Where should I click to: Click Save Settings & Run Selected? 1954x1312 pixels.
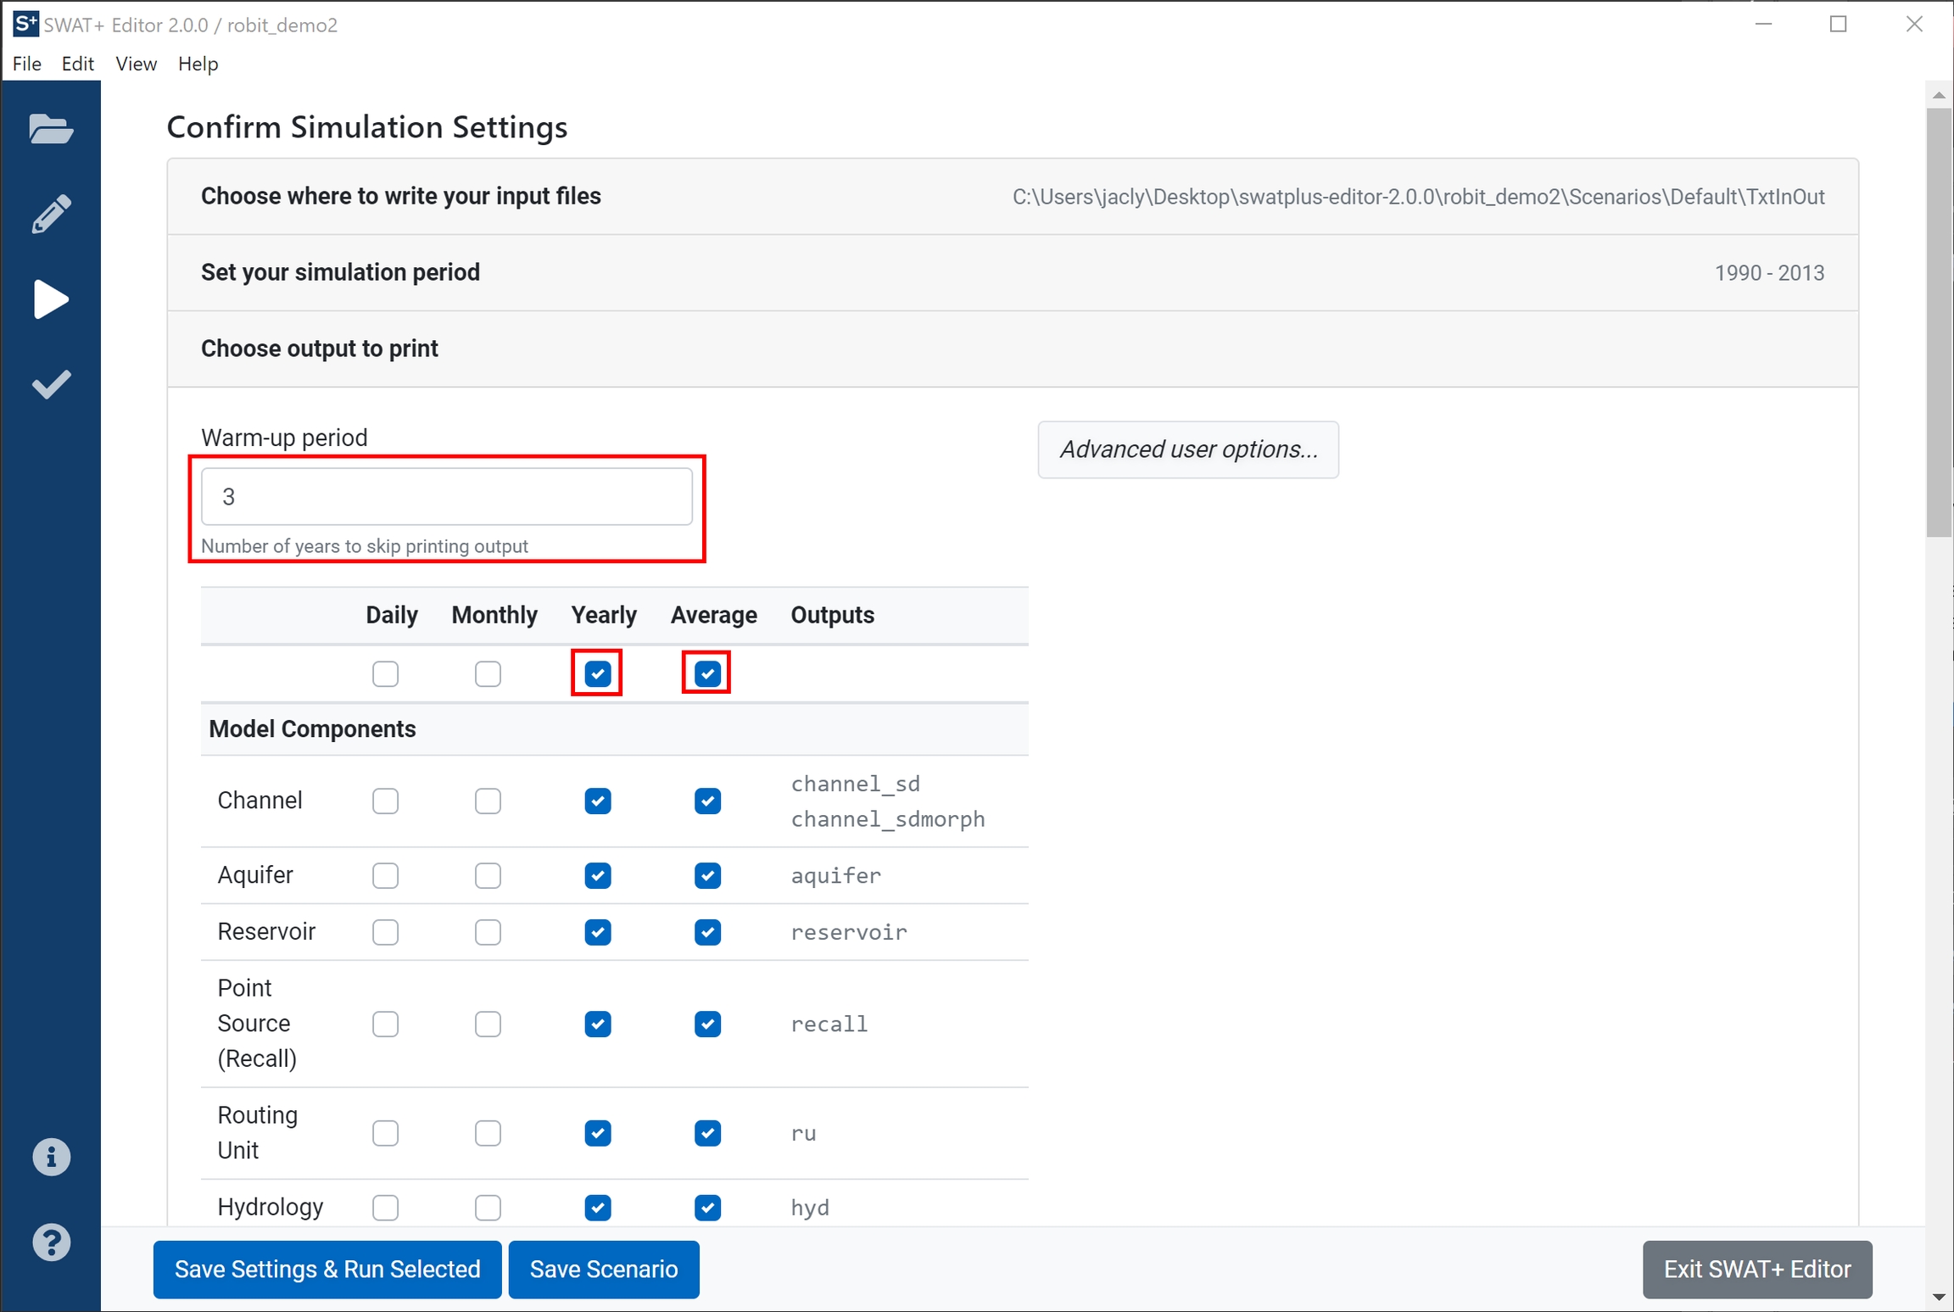(327, 1269)
